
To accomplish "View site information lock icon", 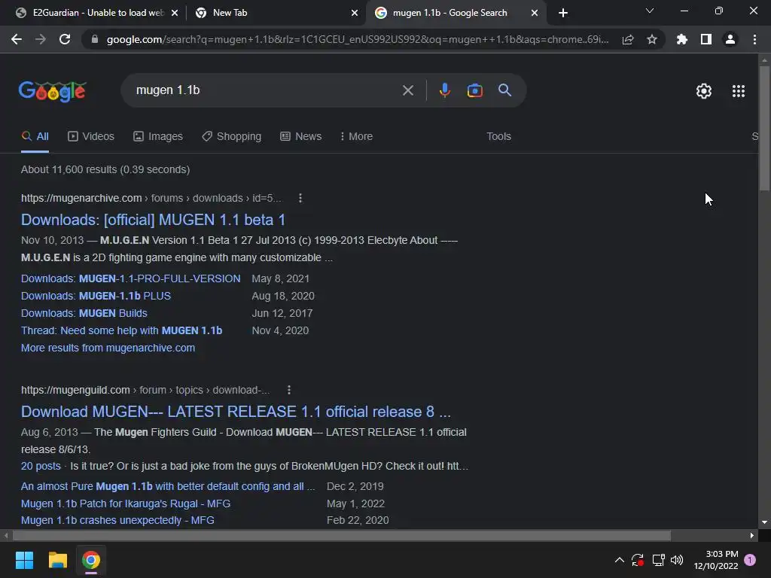I will click(x=95, y=39).
